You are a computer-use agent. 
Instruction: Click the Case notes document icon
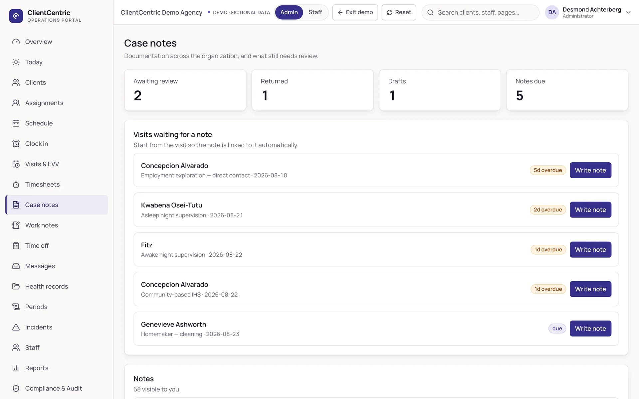coord(16,205)
